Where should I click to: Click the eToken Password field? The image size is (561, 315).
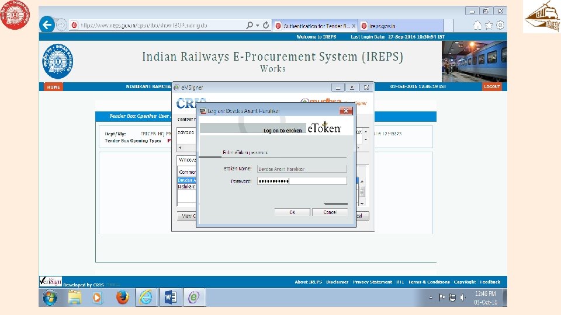[302, 181]
